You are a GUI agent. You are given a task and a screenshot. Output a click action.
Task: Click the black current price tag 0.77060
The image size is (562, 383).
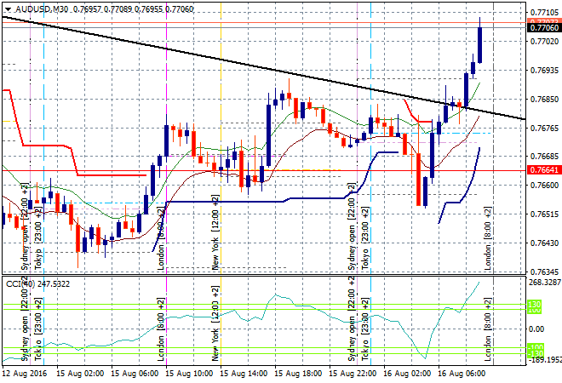coord(544,28)
